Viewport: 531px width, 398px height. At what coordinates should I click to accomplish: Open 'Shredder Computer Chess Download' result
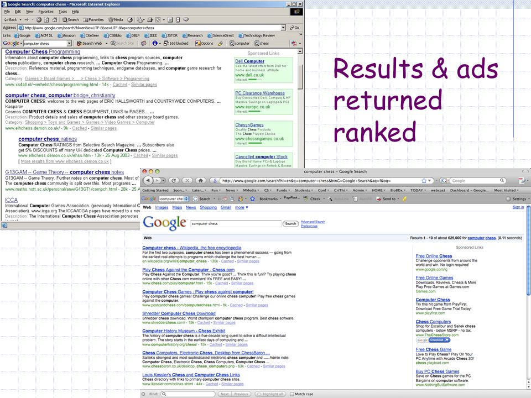tap(179, 313)
